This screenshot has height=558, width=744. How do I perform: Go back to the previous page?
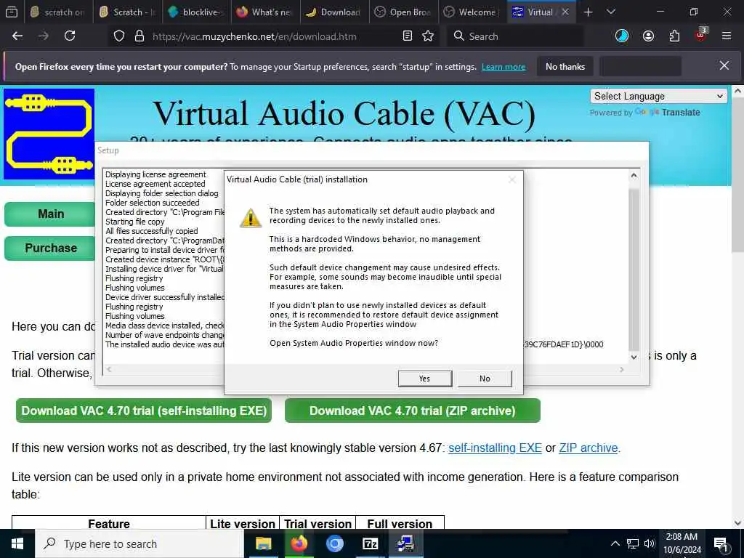tap(17, 36)
